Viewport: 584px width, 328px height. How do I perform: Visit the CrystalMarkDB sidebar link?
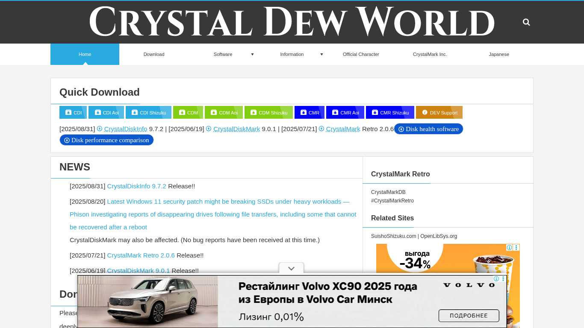click(x=388, y=192)
